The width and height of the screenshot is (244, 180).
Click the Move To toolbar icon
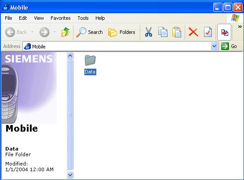point(224,32)
